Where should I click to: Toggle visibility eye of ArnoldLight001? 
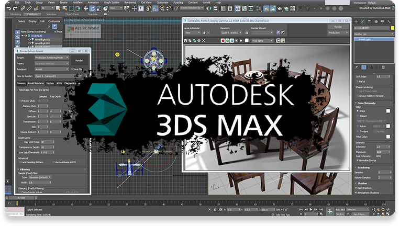coord(29,39)
